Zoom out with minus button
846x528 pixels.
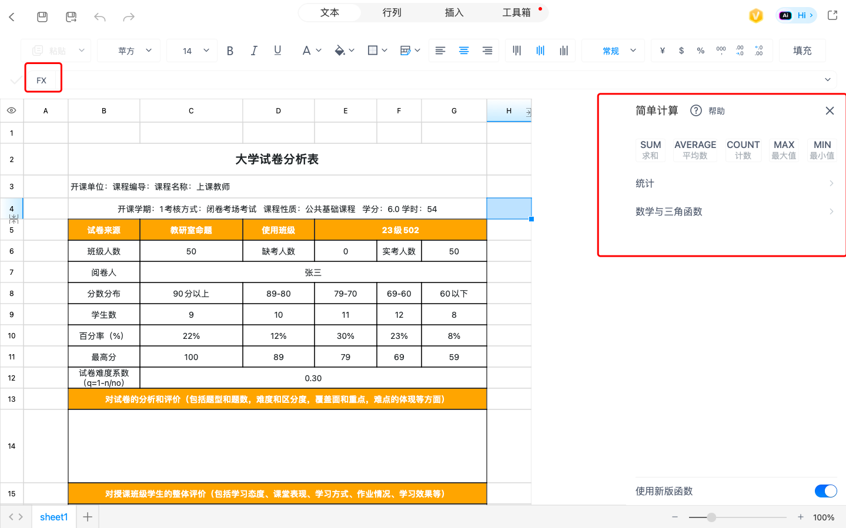(675, 517)
